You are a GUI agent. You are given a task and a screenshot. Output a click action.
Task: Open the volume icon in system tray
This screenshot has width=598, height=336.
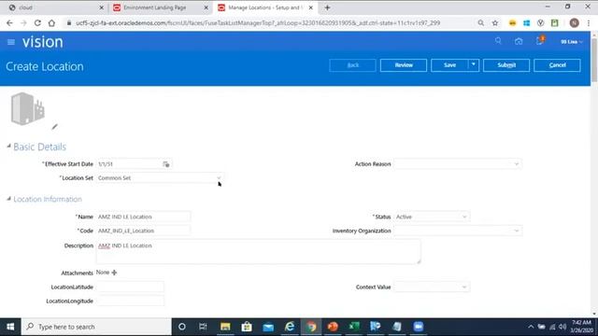pyautogui.click(x=562, y=327)
